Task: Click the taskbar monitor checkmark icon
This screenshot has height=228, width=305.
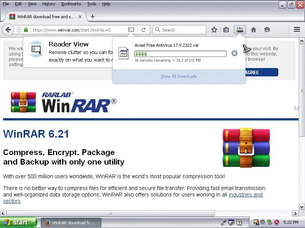Action: (x=231, y=223)
